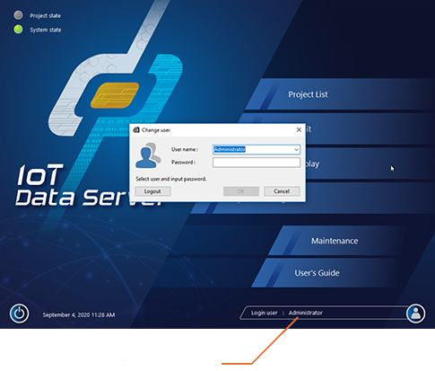Click the Login user Administrator bar
Viewport: 435px width, 371px height.
coord(325,313)
